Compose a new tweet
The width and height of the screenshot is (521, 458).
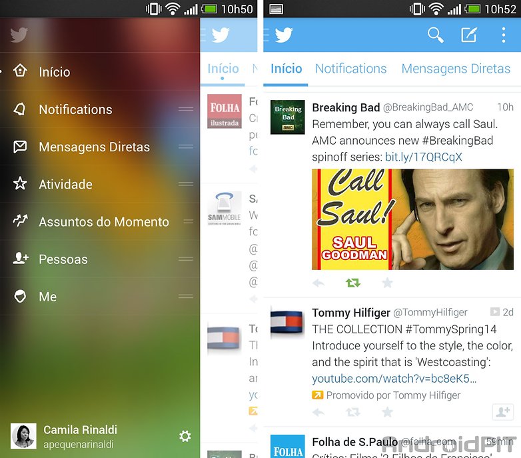(x=469, y=35)
